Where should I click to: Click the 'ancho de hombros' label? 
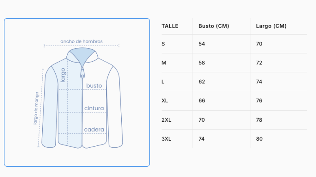[81, 41]
